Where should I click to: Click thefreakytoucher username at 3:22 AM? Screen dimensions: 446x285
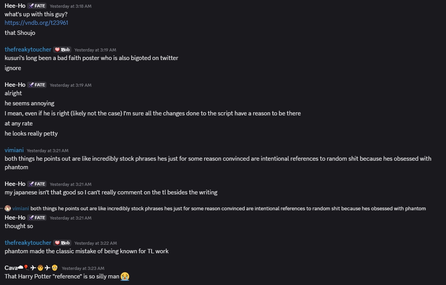[x=28, y=243]
